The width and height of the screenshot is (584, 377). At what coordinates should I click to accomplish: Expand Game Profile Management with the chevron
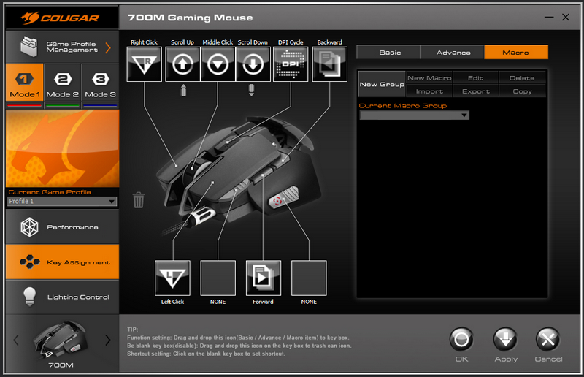click(x=108, y=47)
